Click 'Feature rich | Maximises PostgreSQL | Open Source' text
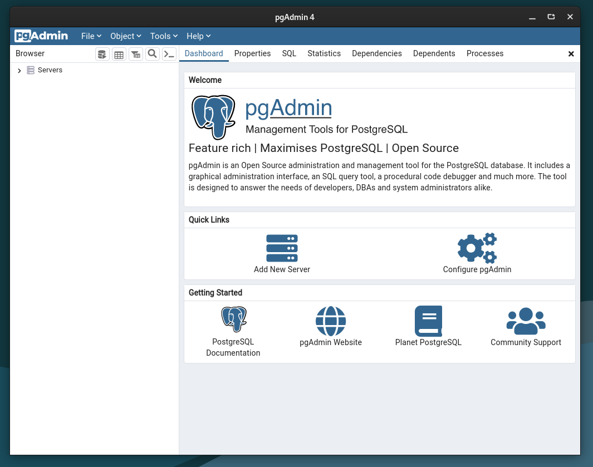 point(324,148)
